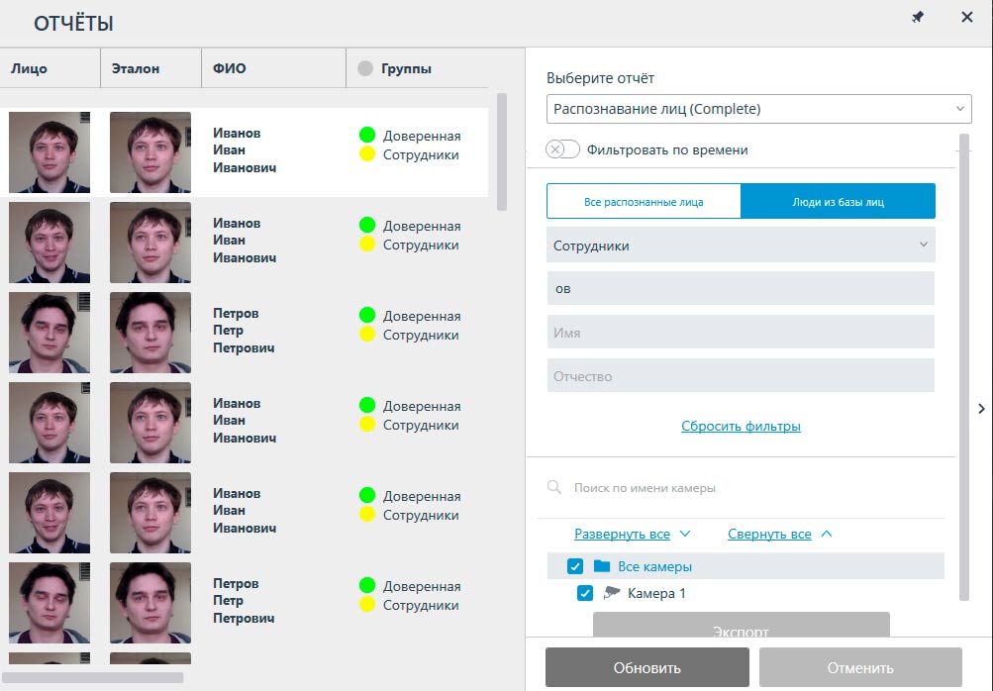Open the Сотрудники group dropdown
Viewport: 993px width, 691px height.
coord(741,246)
